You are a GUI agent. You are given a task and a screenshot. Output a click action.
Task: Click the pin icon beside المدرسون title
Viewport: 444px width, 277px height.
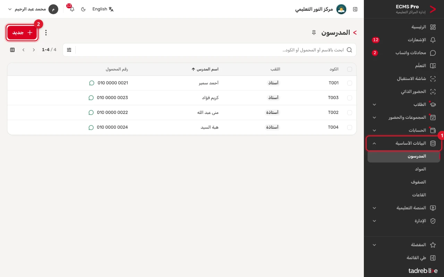point(314,33)
